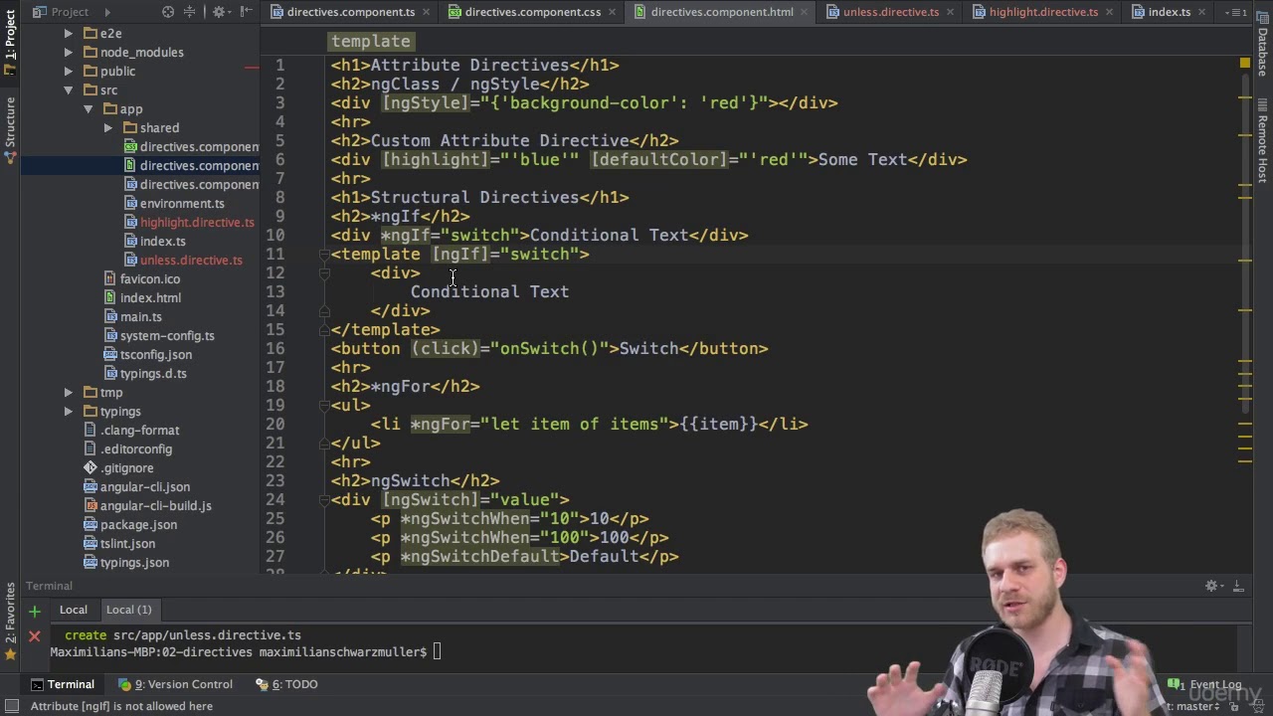Expand the public folder

click(x=68, y=71)
